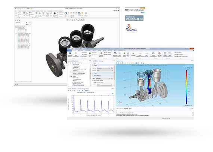The image size is (213, 152).
Task: Open the Data set dropdown
Action: [104, 68]
